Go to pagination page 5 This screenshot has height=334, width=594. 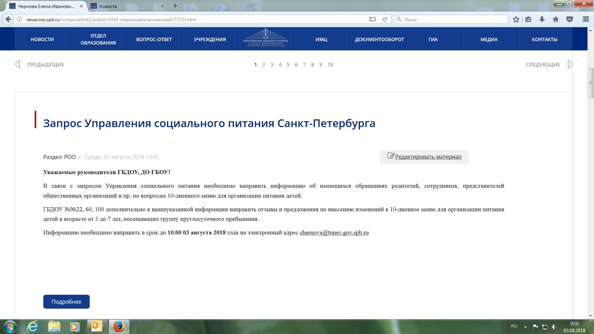coord(288,65)
